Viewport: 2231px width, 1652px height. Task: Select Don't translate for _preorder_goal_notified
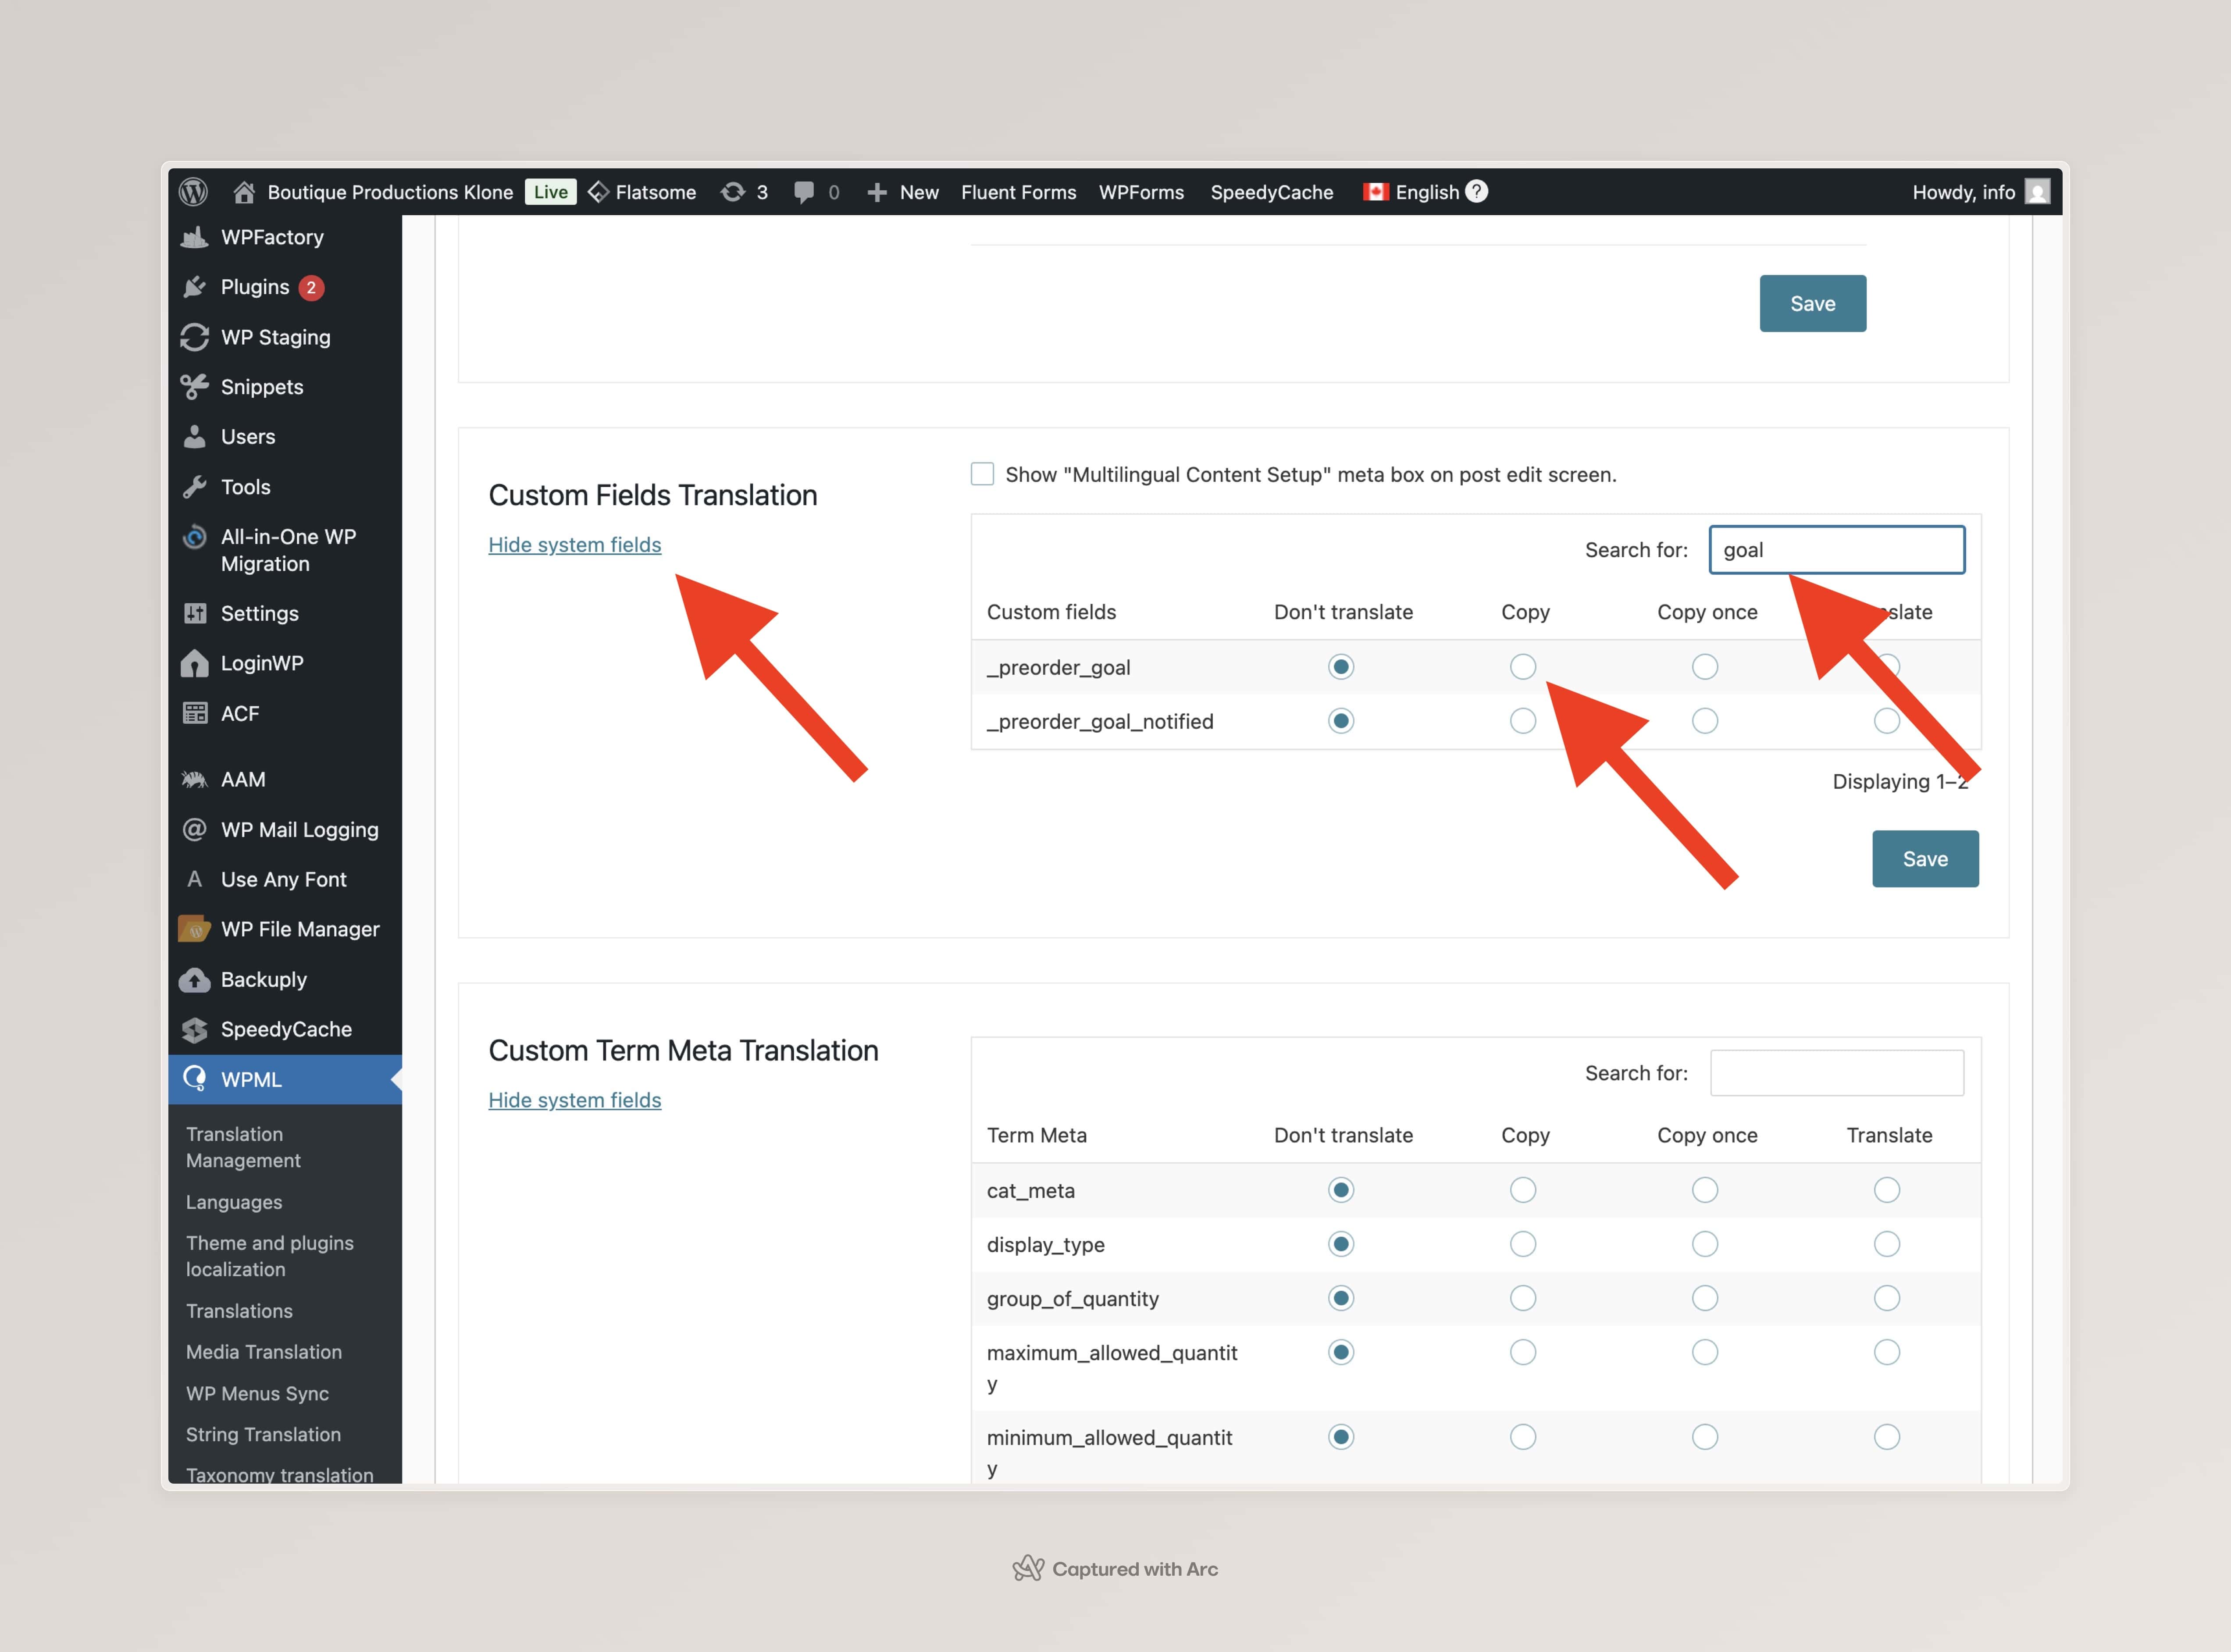[x=1341, y=721]
